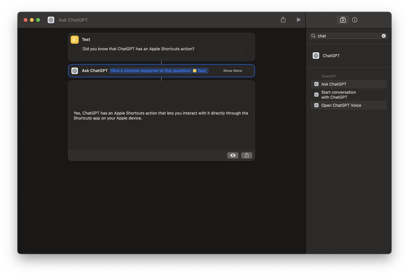
Task: Select the response text starting 'Yes, ChatGPT'
Action: click(x=161, y=115)
